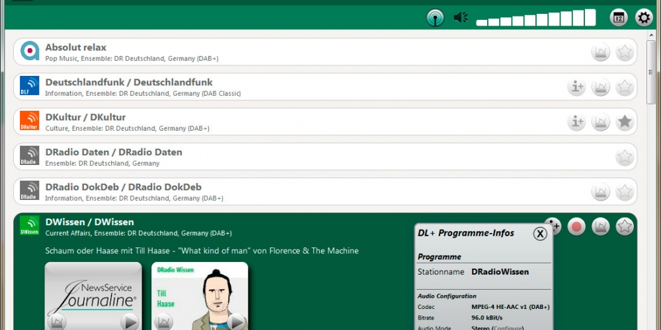The width and height of the screenshot is (661, 330).
Task: Play the Till Haase slideshow
Action: (x=236, y=322)
